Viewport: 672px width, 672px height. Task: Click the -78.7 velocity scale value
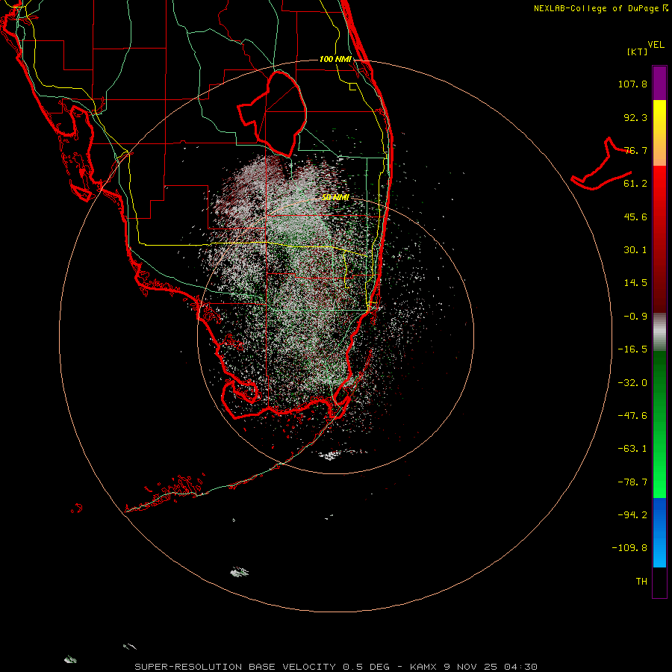632,482
